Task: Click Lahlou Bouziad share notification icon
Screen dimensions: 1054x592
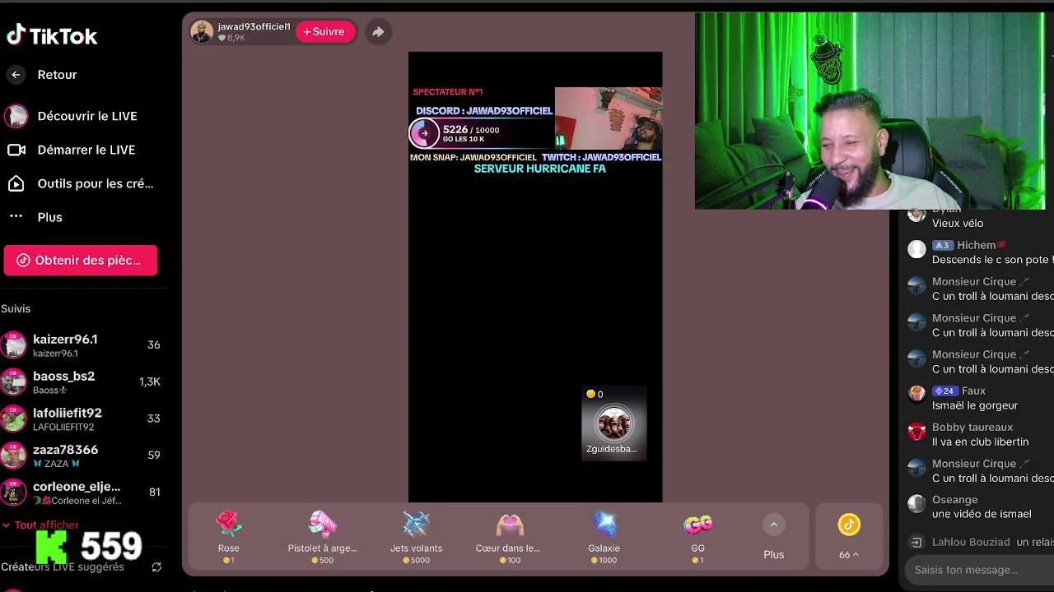Action: tap(916, 543)
